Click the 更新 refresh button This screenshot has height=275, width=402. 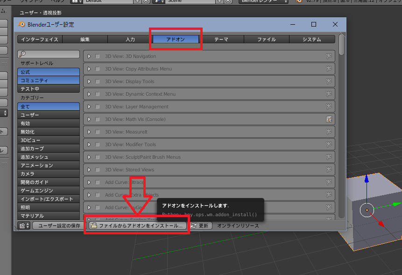(x=201, y=226)
